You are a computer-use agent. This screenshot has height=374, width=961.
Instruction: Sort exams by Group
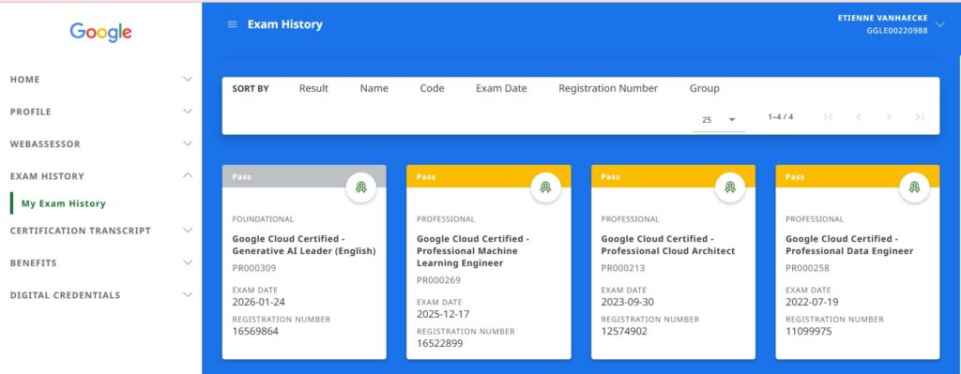704,88
